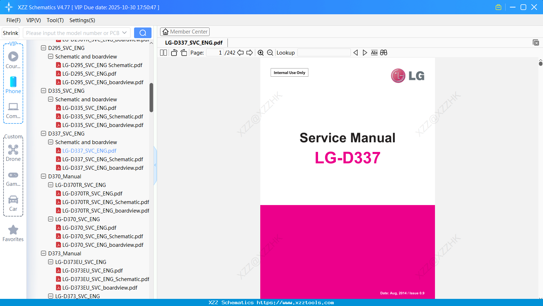Start a model number search
This screenshot has height=306, width=543.
143,32
